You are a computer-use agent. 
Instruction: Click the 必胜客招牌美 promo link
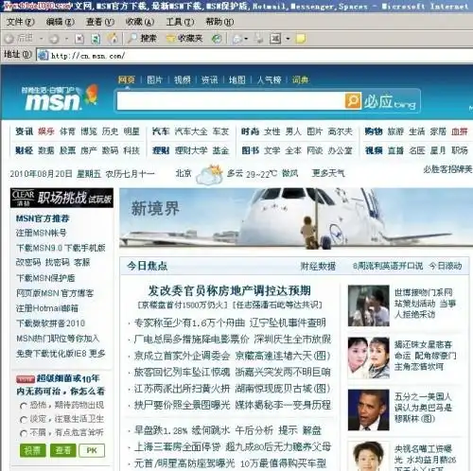[x=447, y=169]
